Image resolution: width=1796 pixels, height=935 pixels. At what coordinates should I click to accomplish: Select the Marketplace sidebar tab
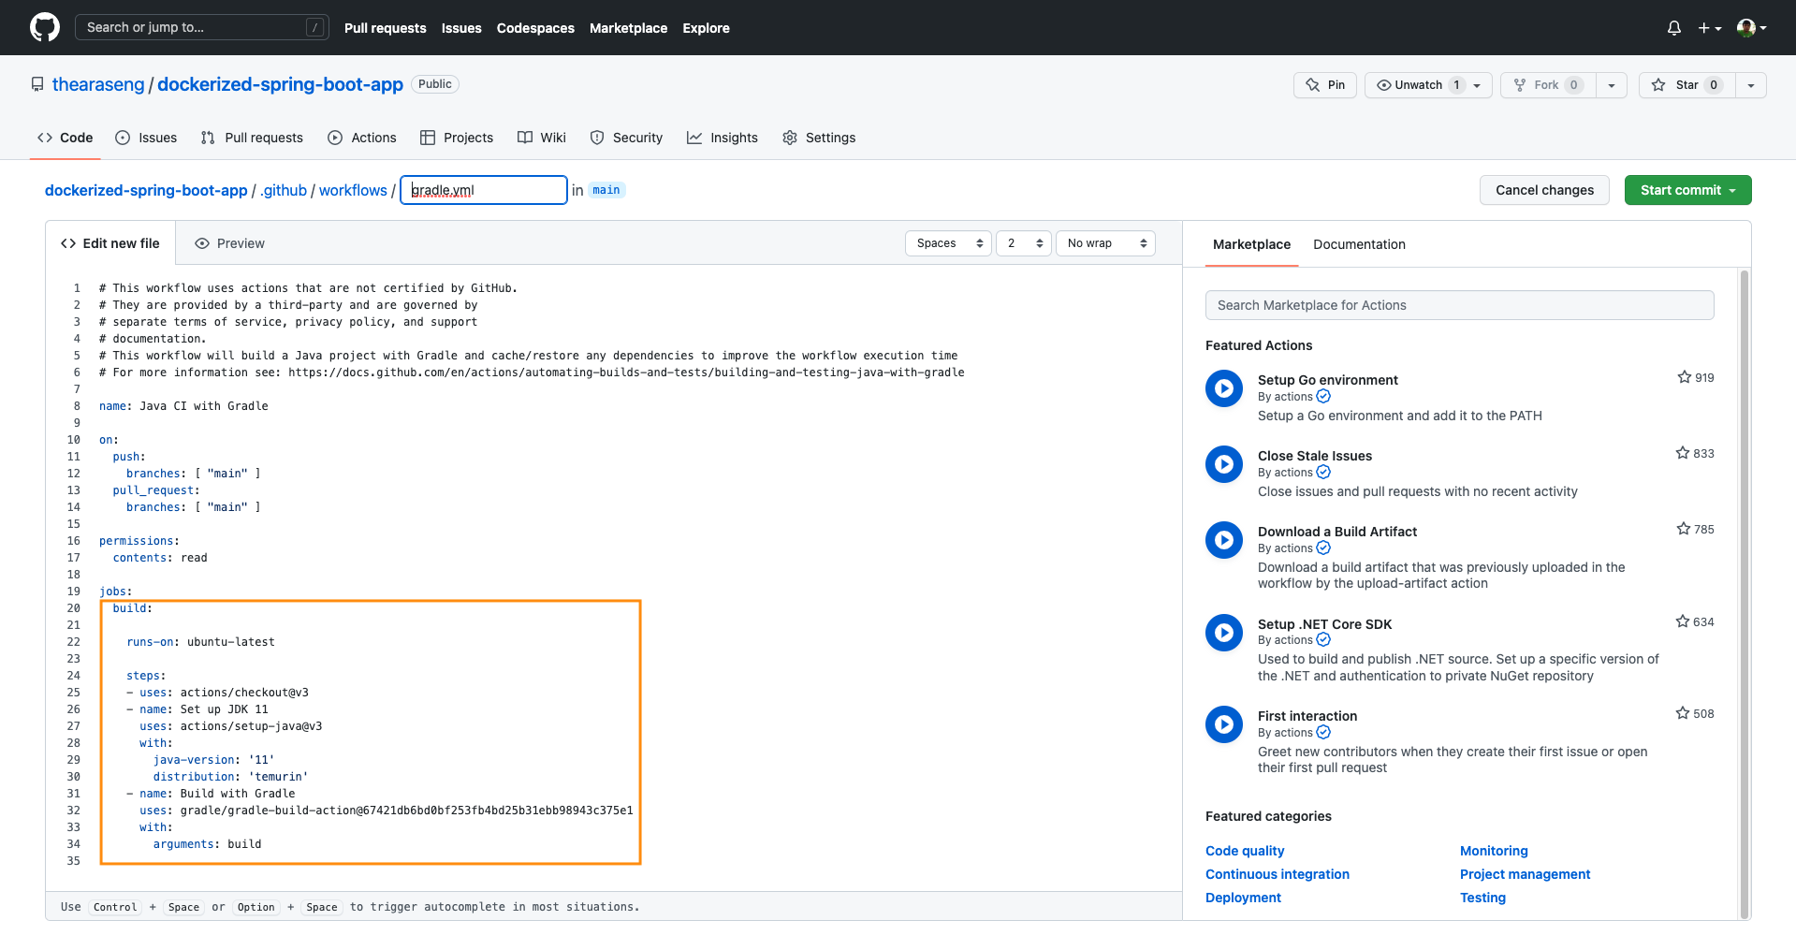(x=1251, y=244)
